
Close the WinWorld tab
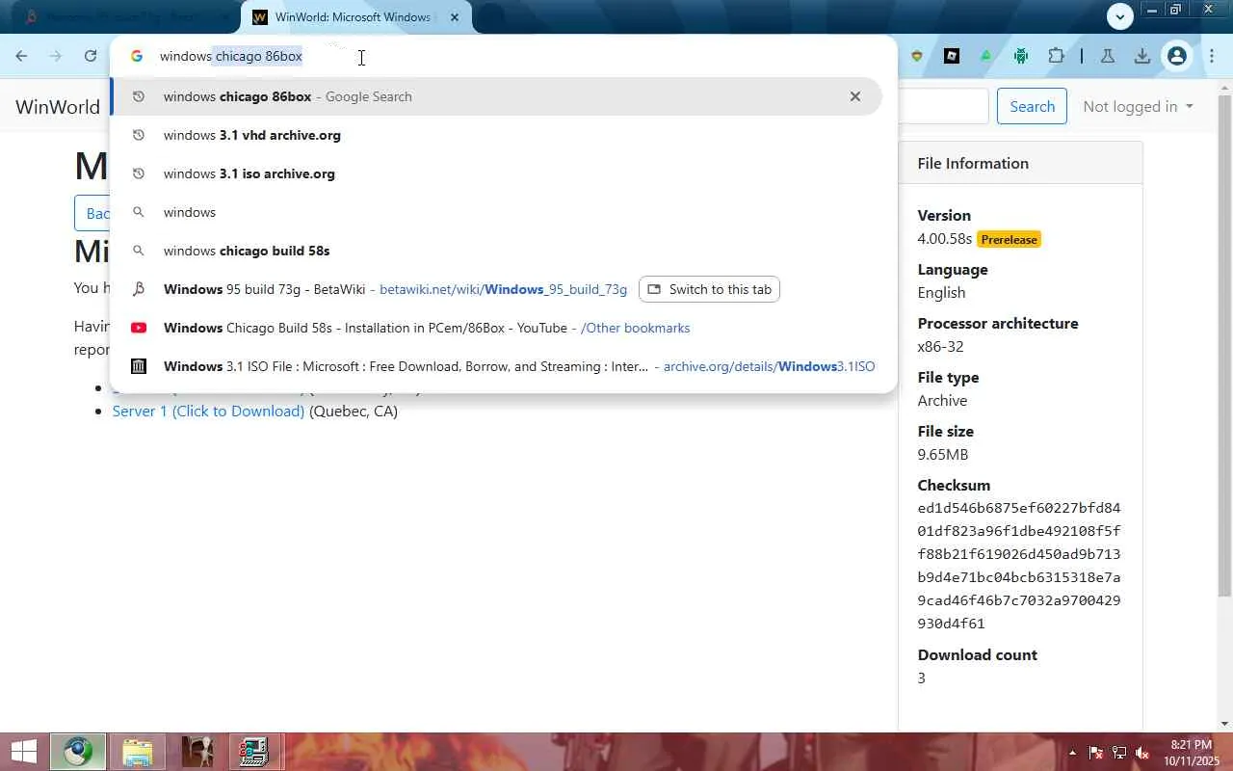[x=455, y=17]
